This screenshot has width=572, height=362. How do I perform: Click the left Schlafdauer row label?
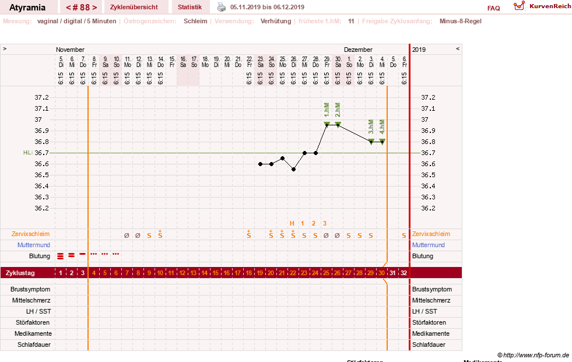(34, 345)
